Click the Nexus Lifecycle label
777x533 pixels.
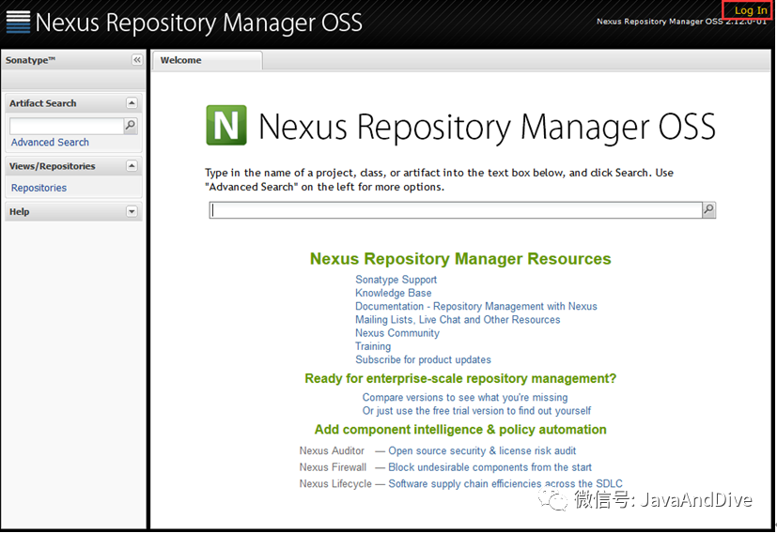335,483
